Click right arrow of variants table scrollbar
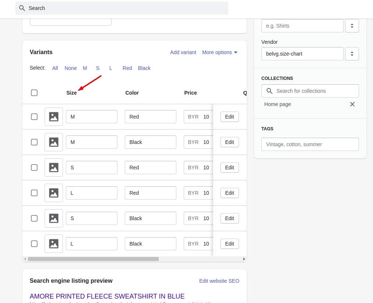The image size is (373, 303). click(244, 259)
